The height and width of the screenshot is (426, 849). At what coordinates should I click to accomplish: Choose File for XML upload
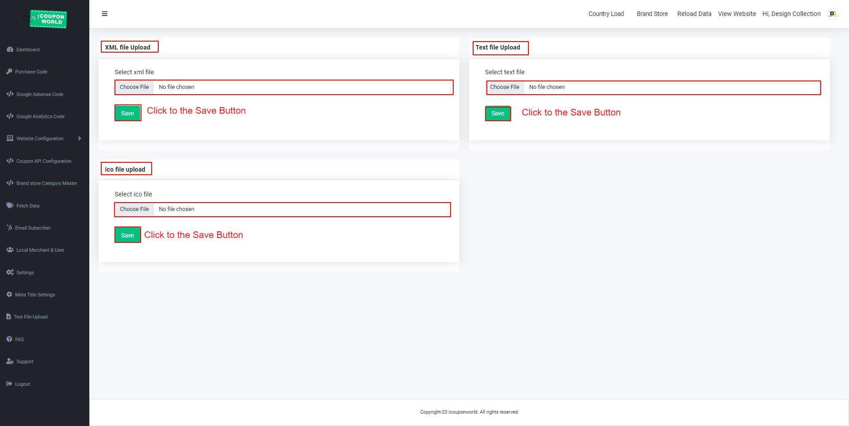click(x=134, y=87)
